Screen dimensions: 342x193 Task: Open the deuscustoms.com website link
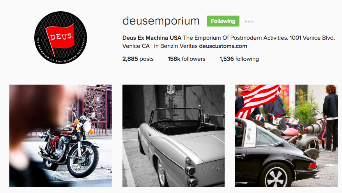pyautogui.click(x=223, y=46)
